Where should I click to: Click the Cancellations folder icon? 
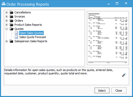click(x=11, y=12)
